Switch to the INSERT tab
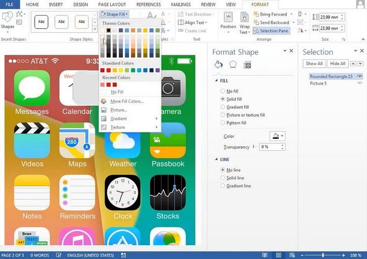 point(56,5)
